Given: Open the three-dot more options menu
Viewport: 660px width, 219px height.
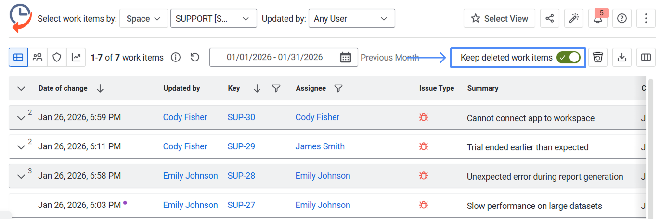Looking at the screenshot, I should tap(646, 19).
